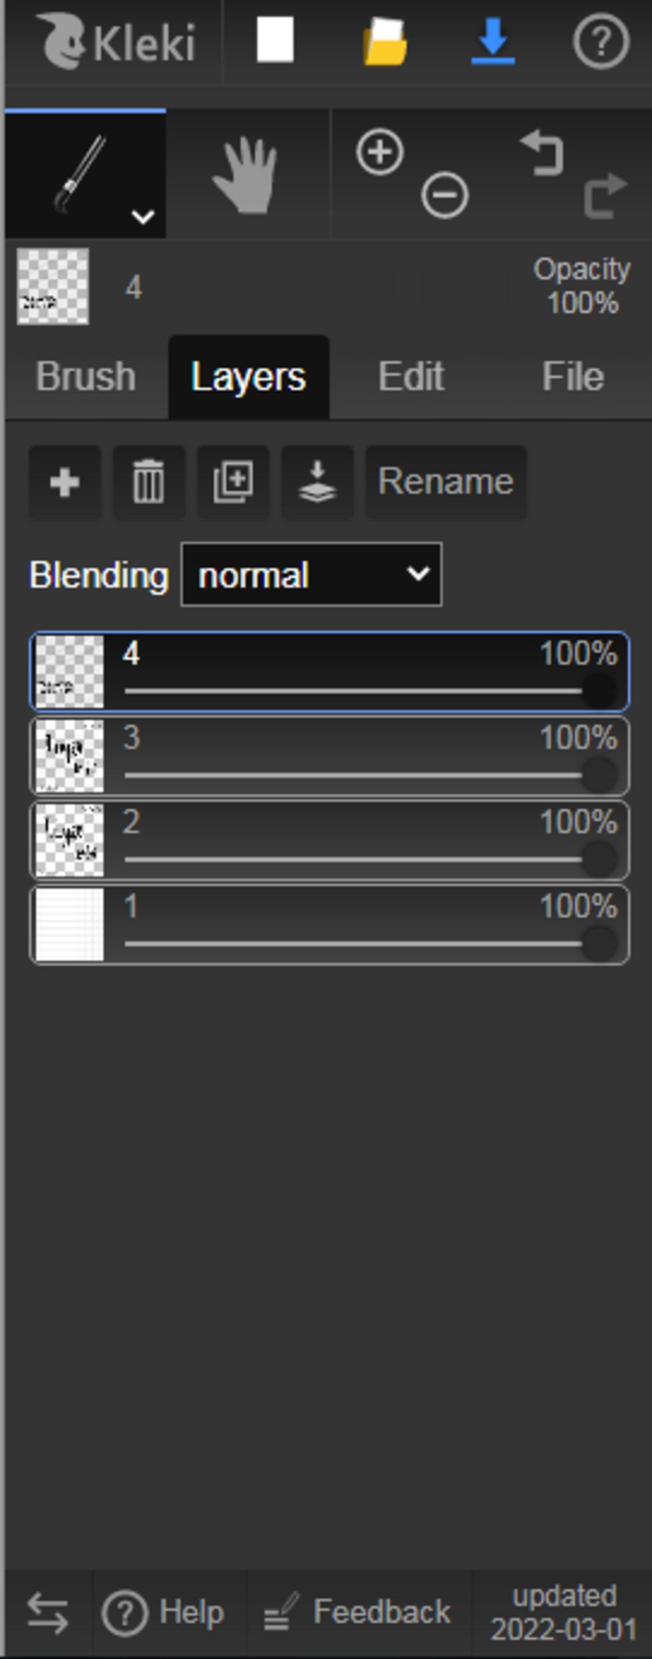Screen dimensions: 652x1659
Task: Switch to the Edit tab
Action: tap(411, 376)
